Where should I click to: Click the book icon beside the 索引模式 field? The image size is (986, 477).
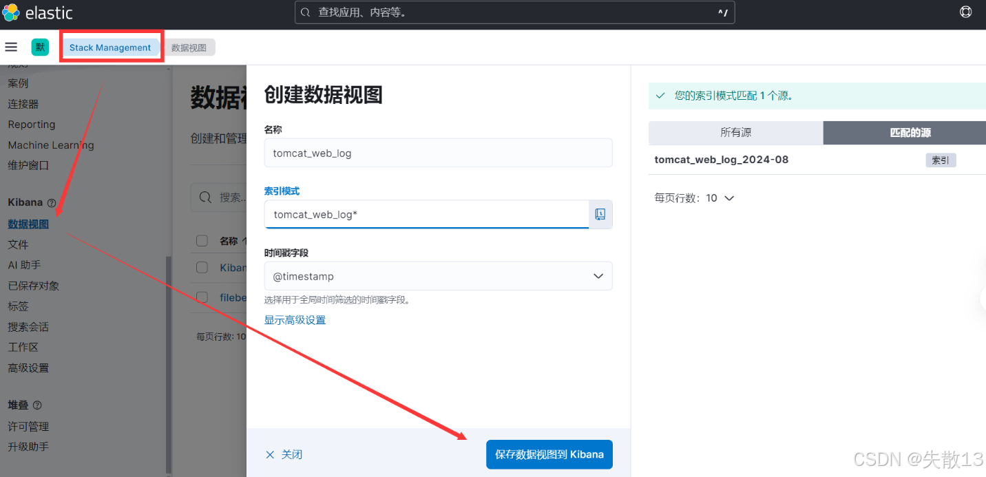pos(600,214)
